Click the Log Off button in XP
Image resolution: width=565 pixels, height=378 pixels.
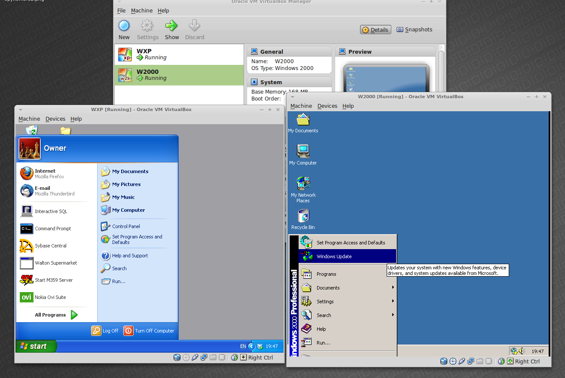[x=105, y=331]
